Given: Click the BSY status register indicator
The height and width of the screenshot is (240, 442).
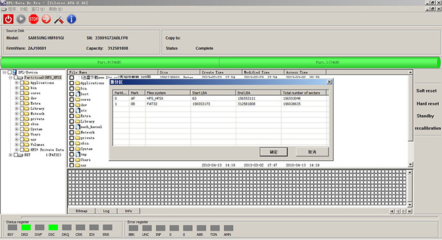Looking at the screenshot, I should (x=12, y=227).
